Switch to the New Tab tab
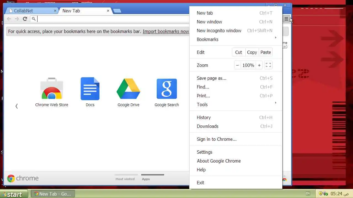This screenshot has width=353, height=198. [x=85, y=11]
